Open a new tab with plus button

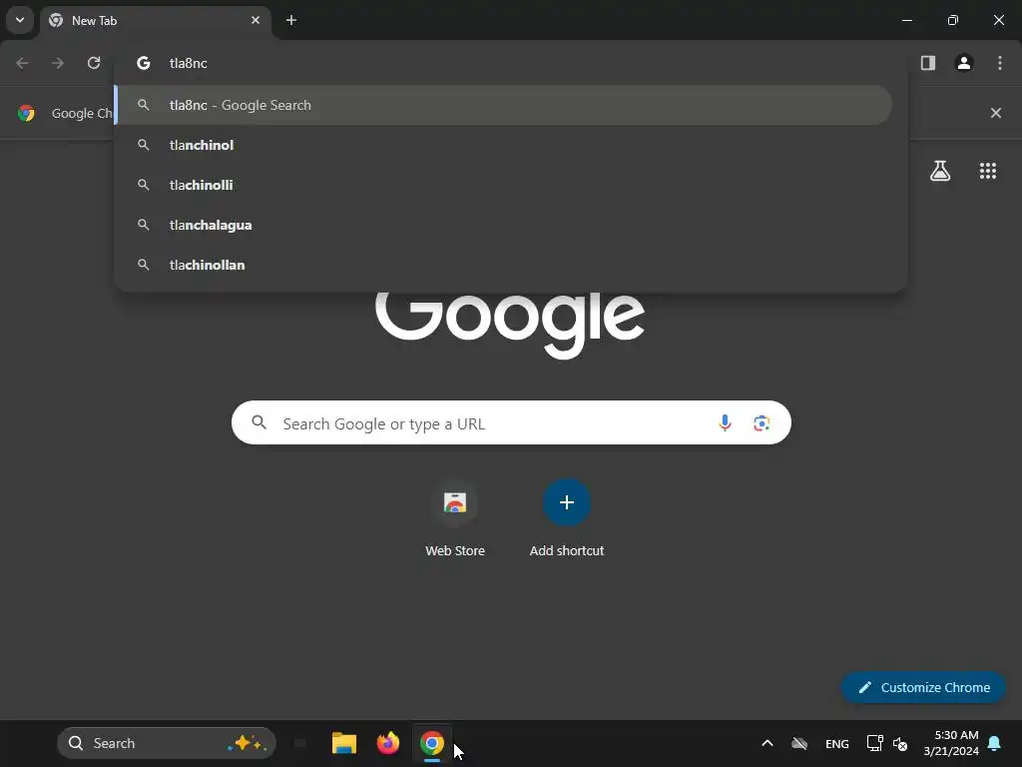(x=291, y=20)
